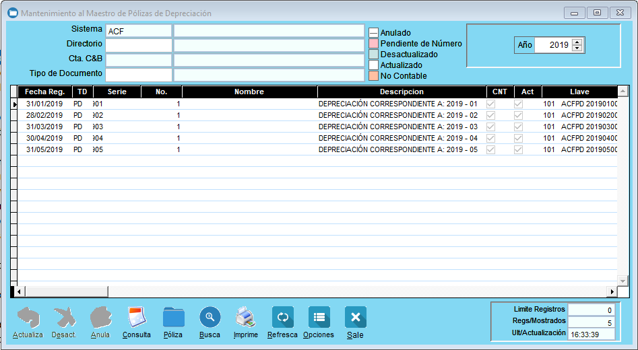Click the Anula icon

pos(100,318)
